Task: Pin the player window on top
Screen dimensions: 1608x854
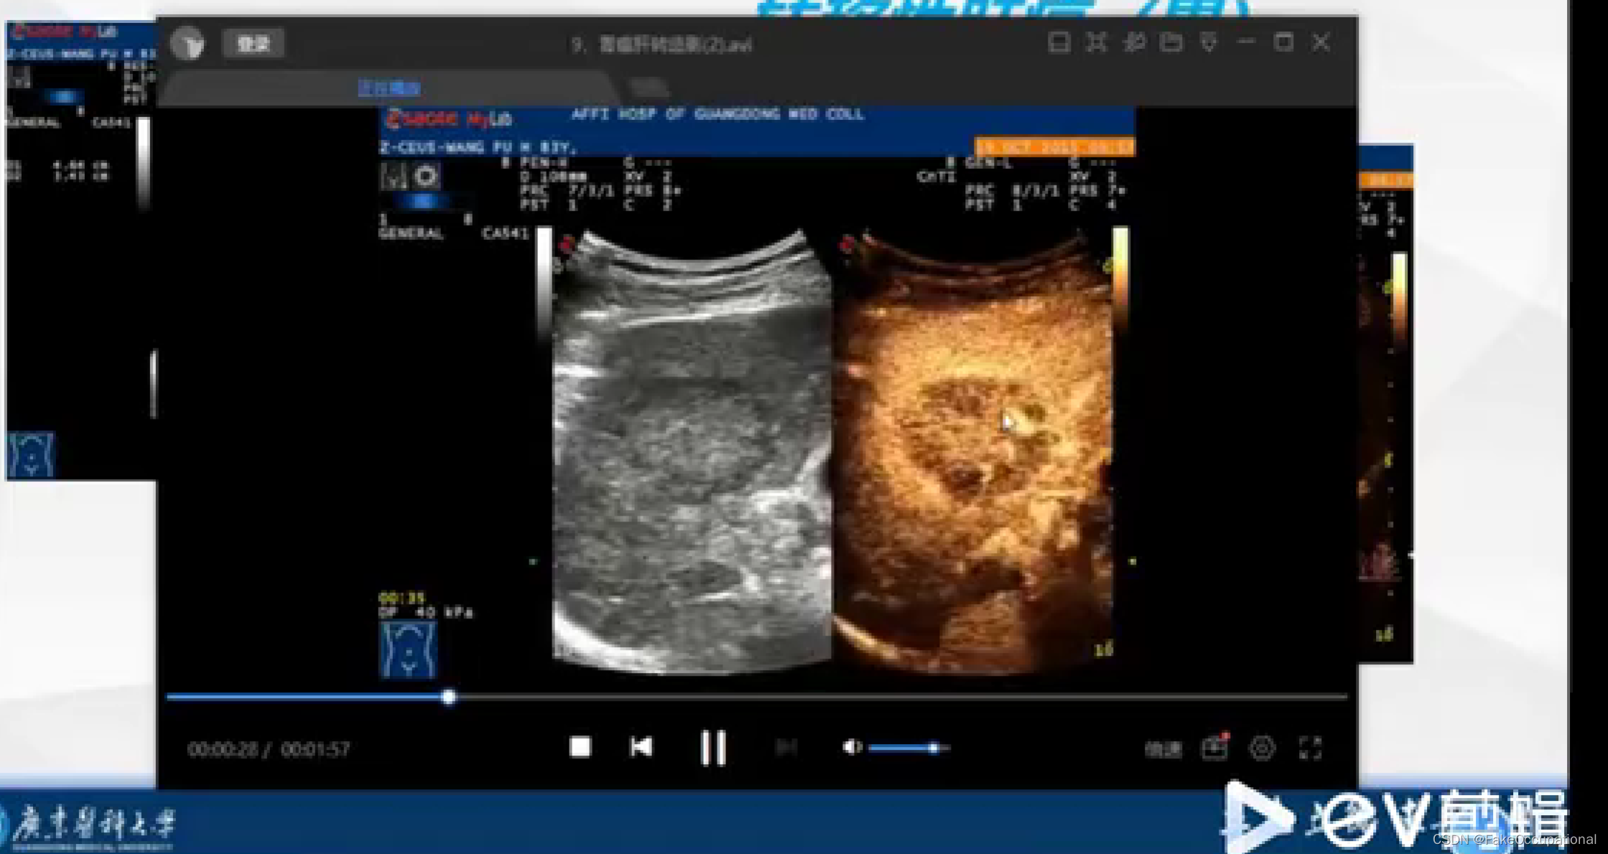Action: click(x=1135, y=42)
